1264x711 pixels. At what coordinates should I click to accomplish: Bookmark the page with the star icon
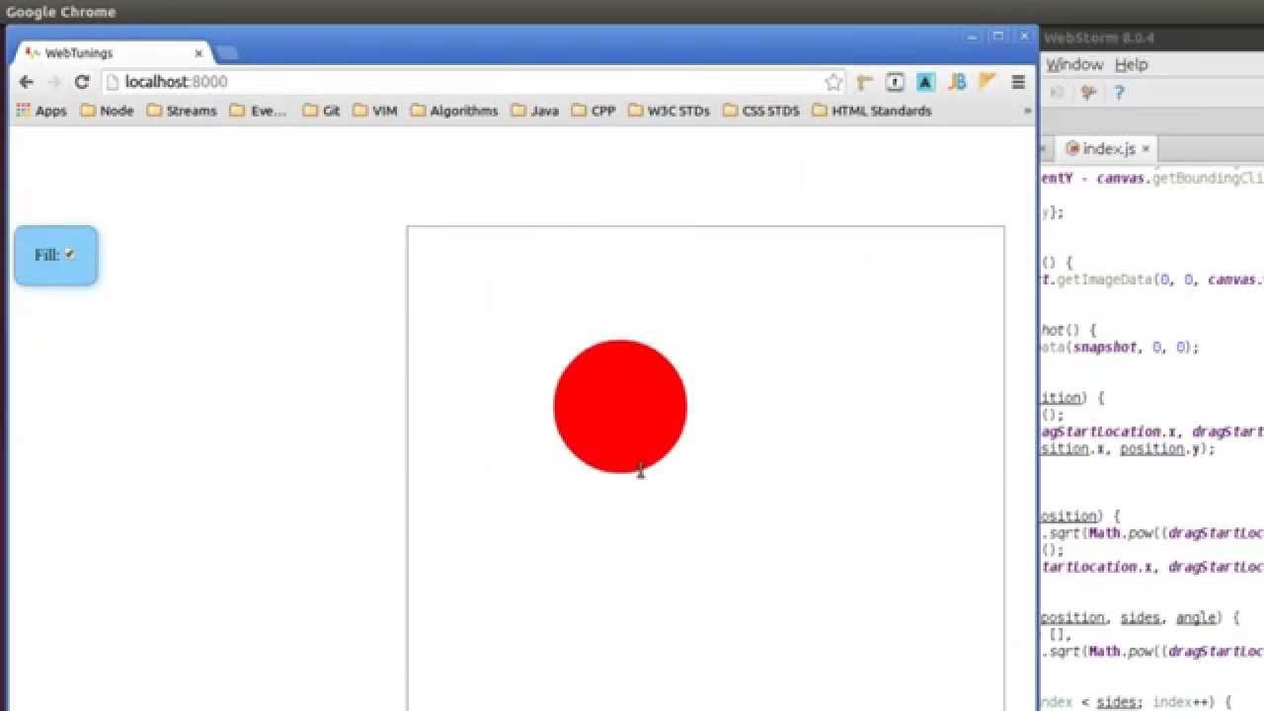[x=833, y=82]
